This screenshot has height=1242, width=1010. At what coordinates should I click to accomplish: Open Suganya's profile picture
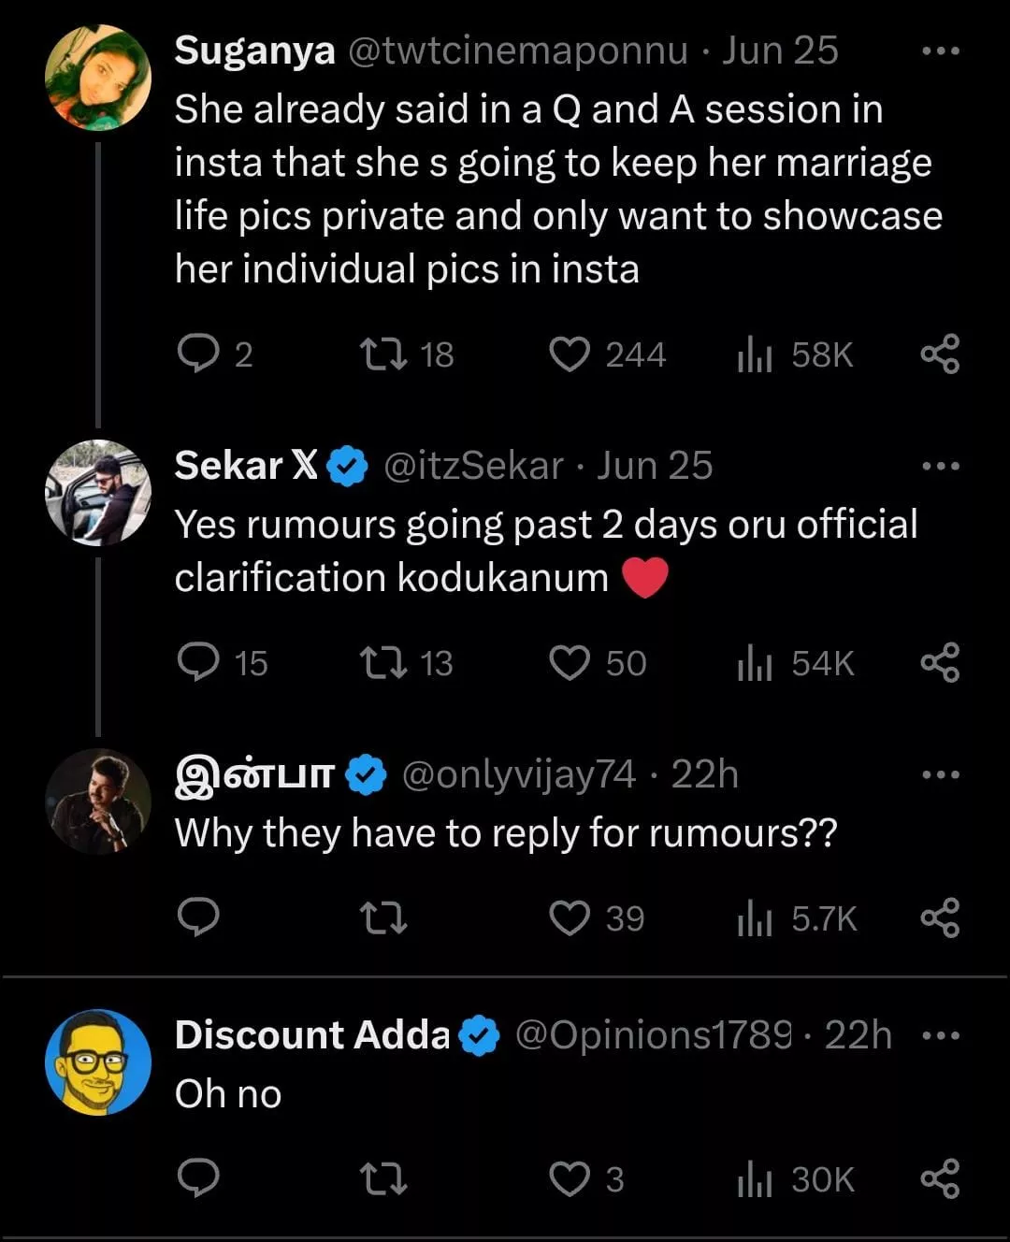98,78
